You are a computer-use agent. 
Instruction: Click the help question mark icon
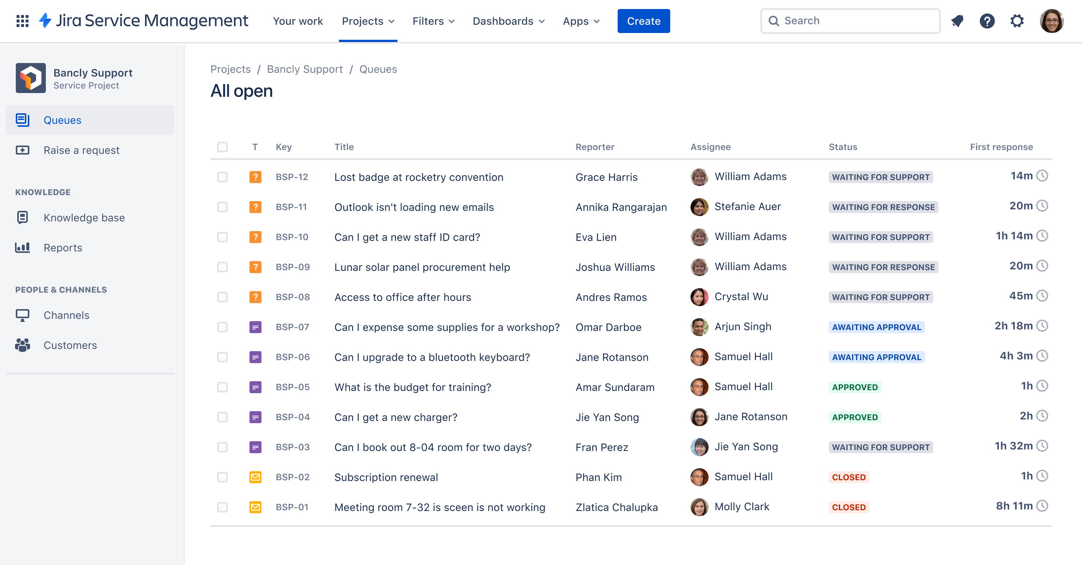pyautogui.click(x=988, y=21)
